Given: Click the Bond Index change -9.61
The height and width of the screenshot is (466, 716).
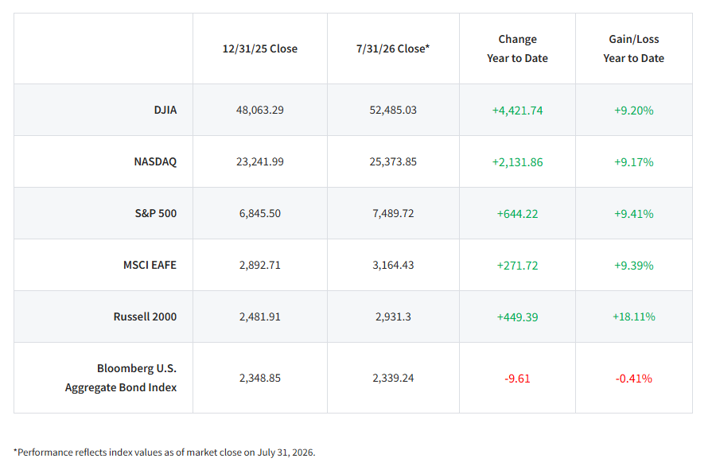Looking at the screenshot, I should 517,379.
